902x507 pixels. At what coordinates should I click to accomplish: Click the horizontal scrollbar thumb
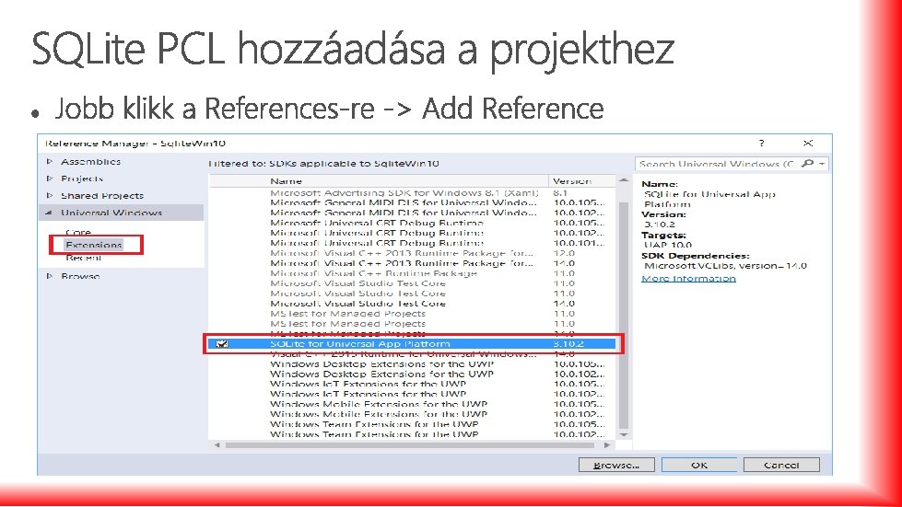(x=410, y=445)
